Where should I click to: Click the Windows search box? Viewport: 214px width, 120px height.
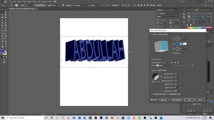point(25,118)
